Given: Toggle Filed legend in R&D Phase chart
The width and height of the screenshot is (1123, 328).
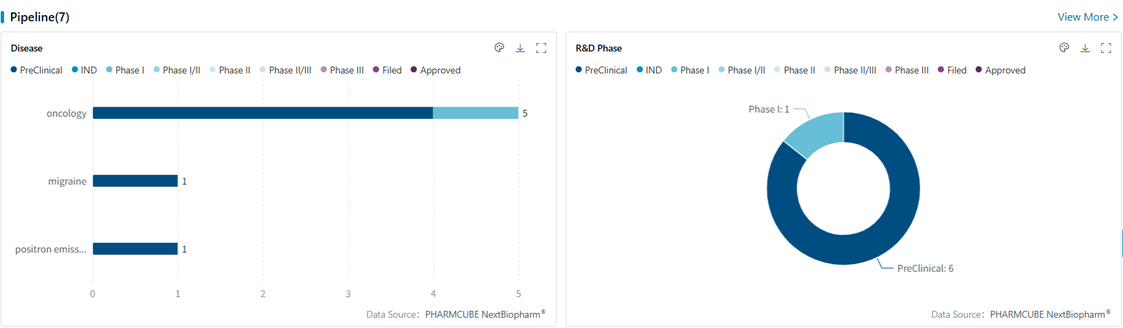Looking at the screenshot, I should (x=952, y=70).
